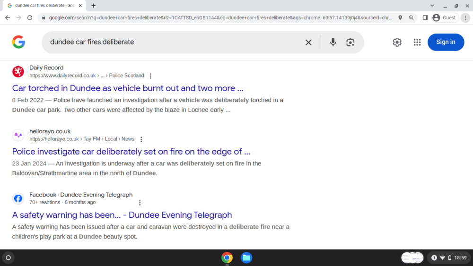Screen dimensions: 473x266
Task: Click the battery status icon
Action: [450, 257]
